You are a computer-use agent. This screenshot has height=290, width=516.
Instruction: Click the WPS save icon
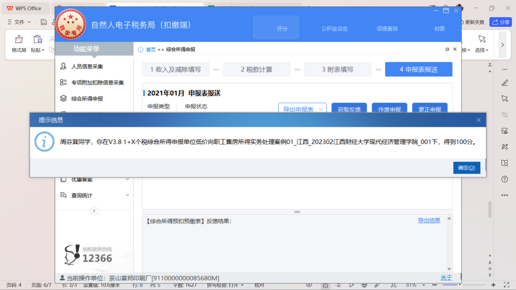pos(44,22)
